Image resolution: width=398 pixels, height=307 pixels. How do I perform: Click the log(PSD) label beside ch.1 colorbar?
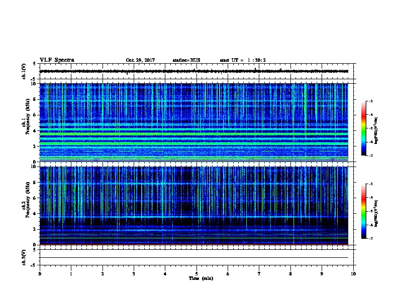click(376, 130)
